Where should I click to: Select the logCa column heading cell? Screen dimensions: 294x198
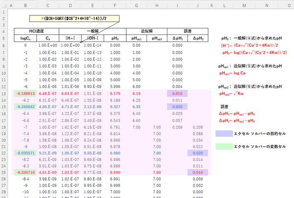click(25, 38)
